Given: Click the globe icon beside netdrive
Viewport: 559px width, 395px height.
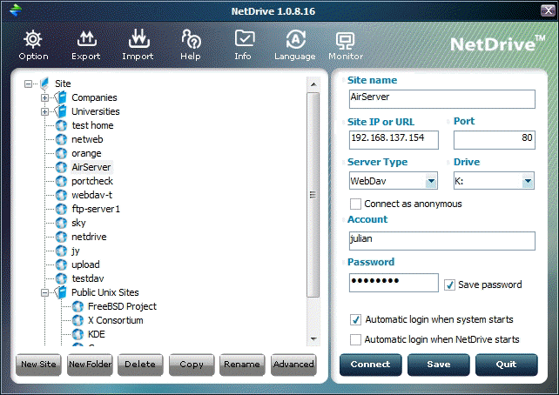Looking at the screenshot, I should [61, 237].
